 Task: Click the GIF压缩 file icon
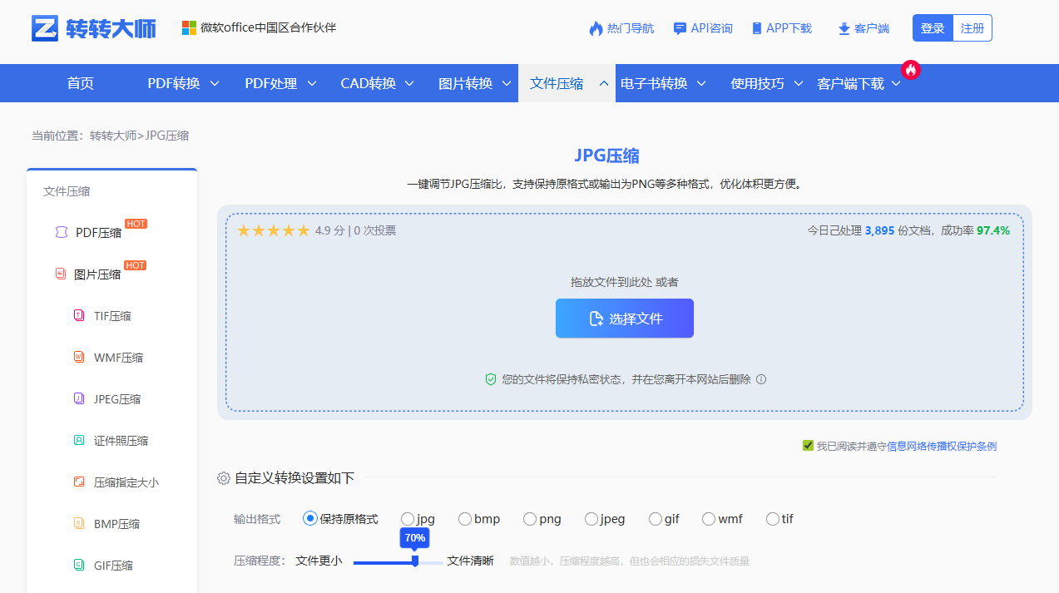tap(79, 565)
